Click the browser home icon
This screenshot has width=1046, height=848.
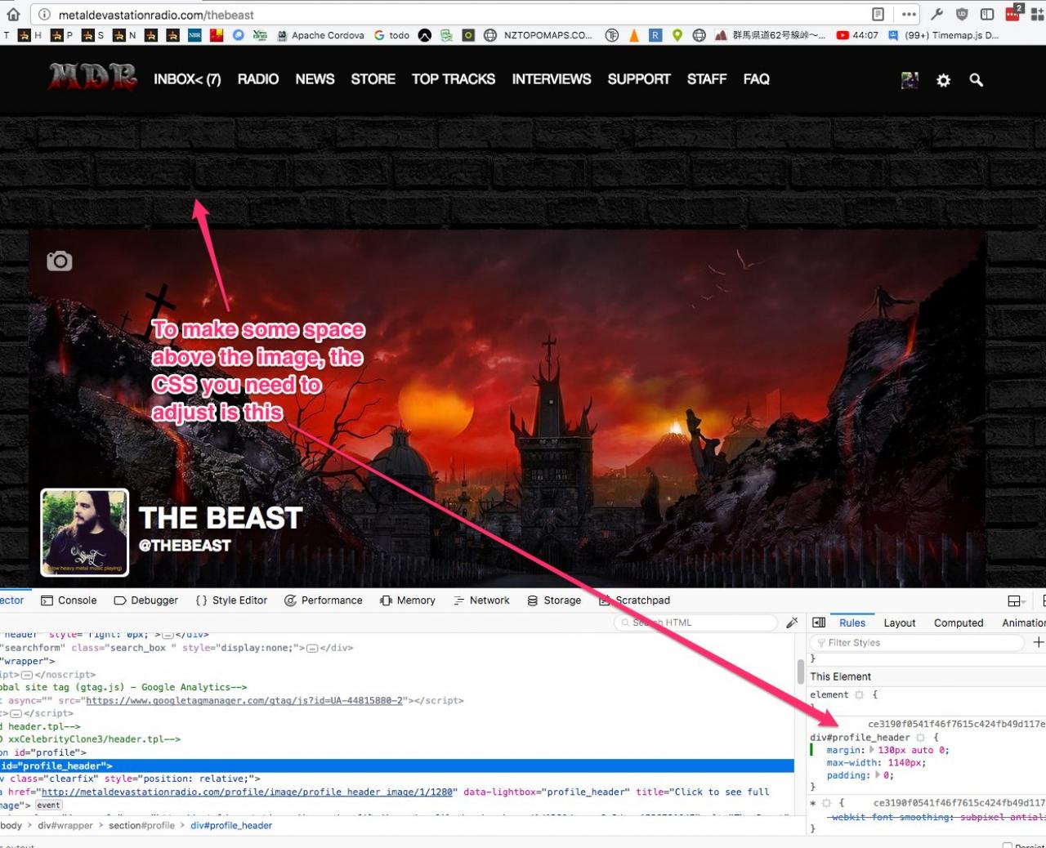[x=13, y=15]
